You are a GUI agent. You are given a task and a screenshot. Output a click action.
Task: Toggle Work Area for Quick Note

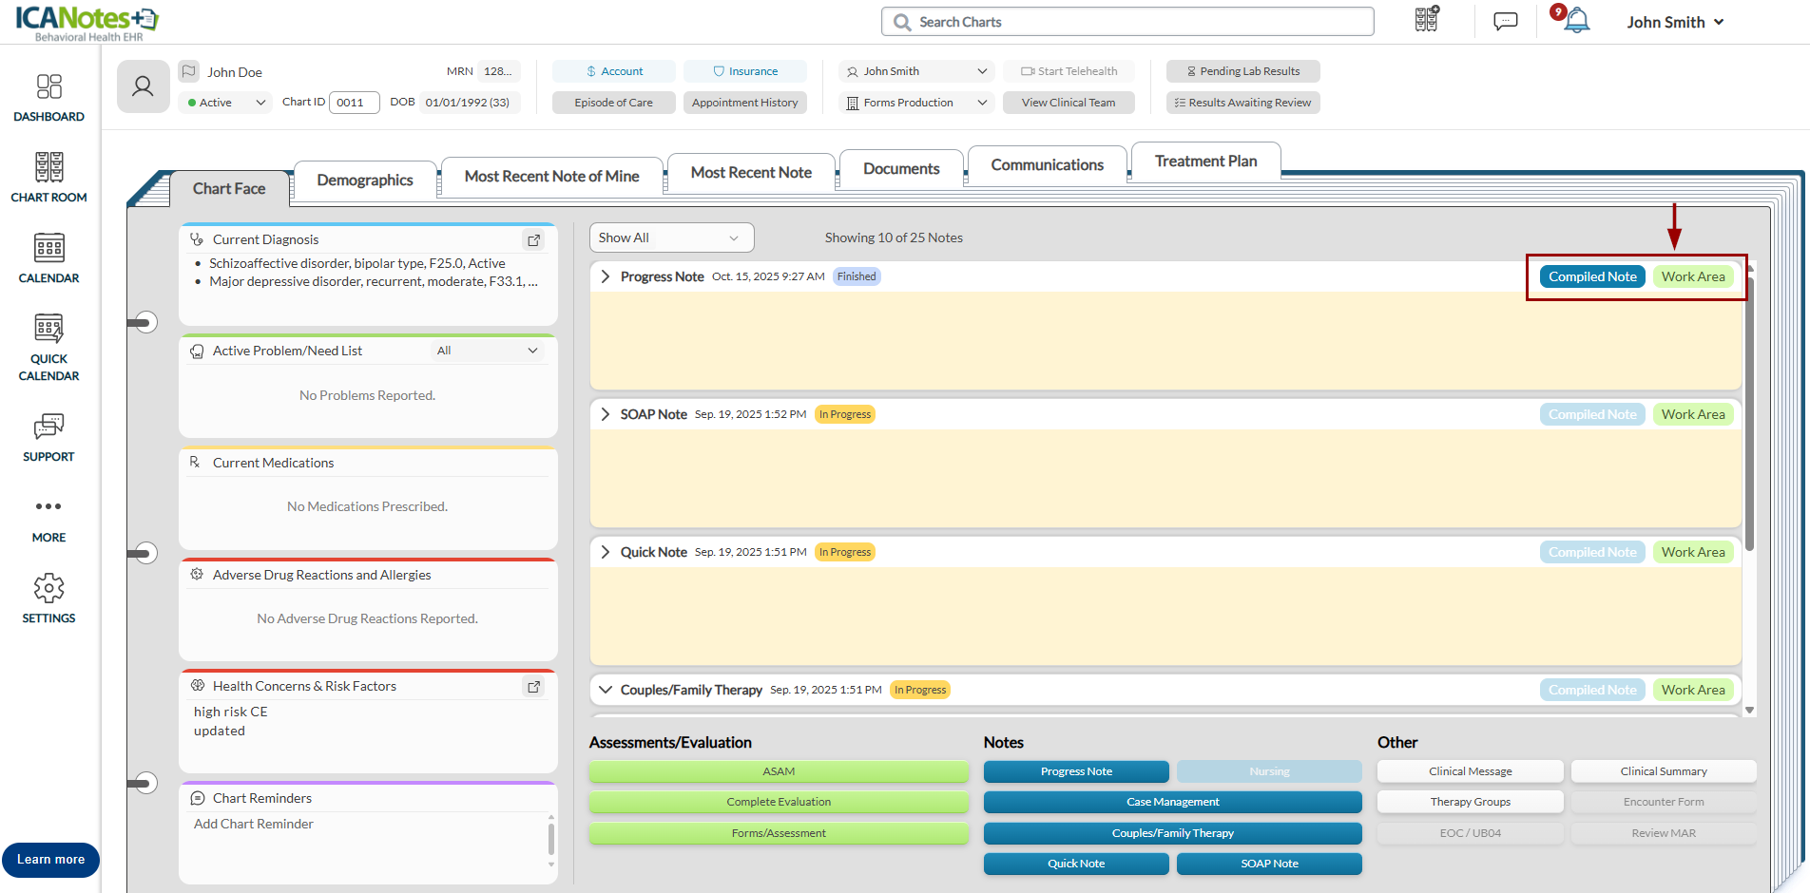tap(1692, 552)
